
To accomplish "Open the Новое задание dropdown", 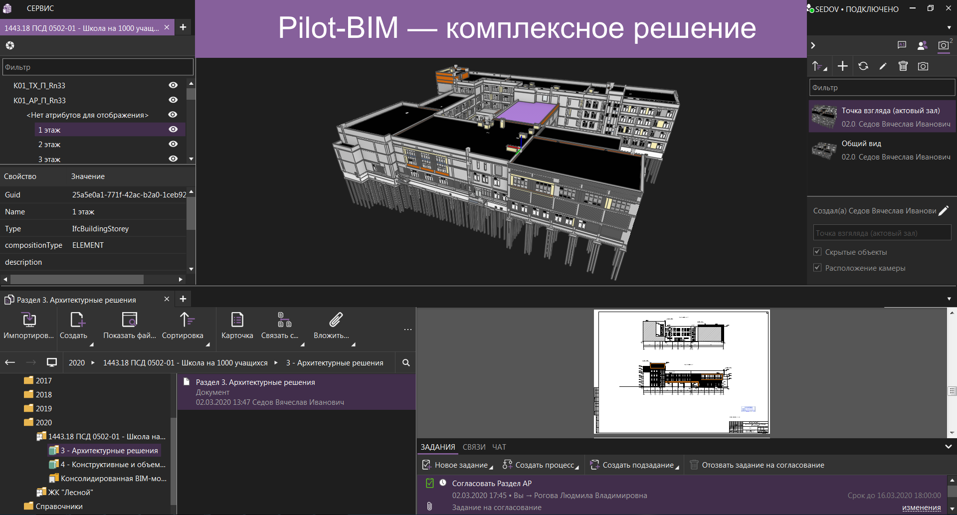I will pos(491,467).
